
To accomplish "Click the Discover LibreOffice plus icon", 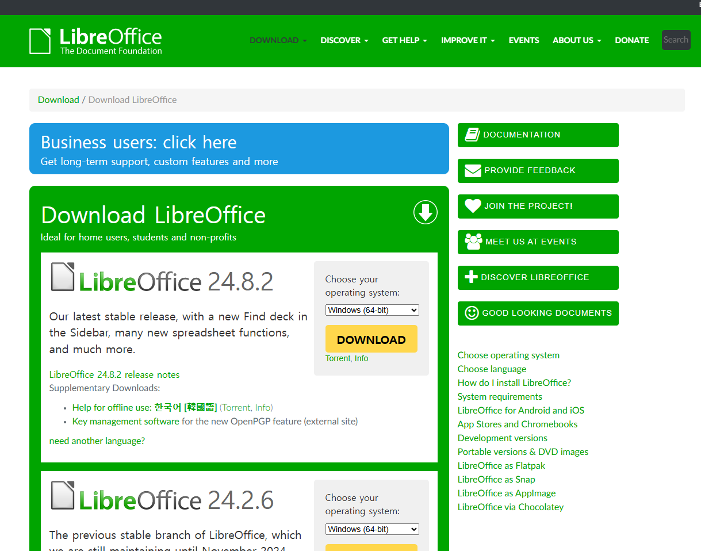I will 471,277.
